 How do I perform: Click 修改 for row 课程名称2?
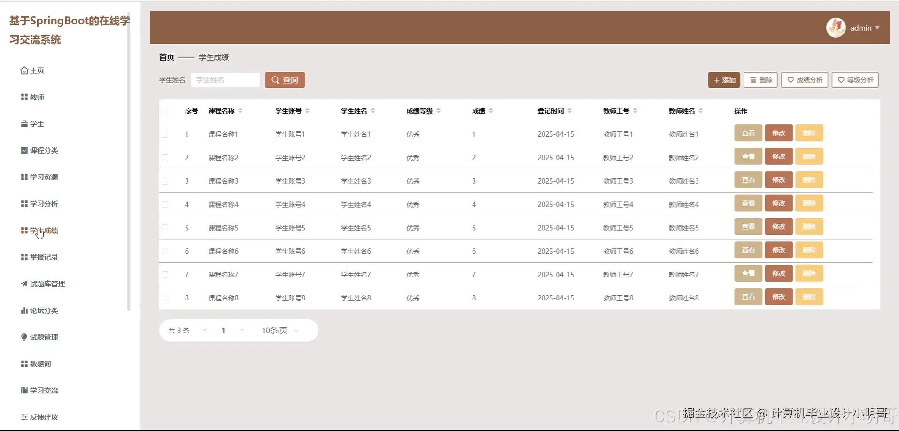779,156
